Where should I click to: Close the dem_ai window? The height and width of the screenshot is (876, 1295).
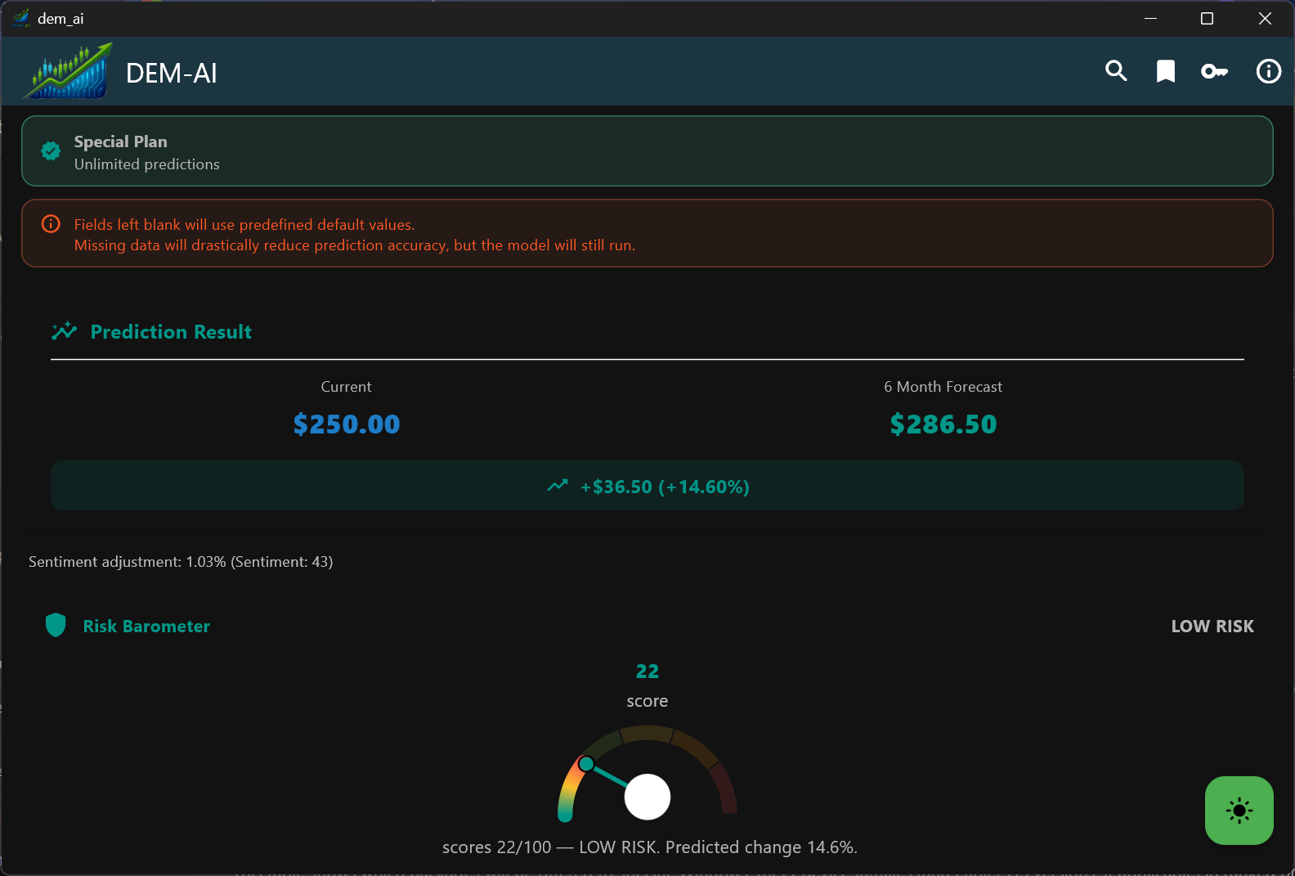(1265, 18)
